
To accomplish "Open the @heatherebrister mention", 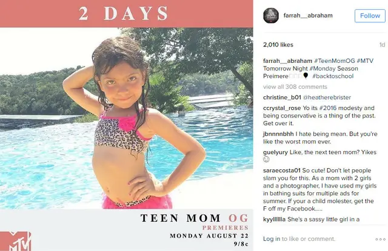I will tap(327, 97).
